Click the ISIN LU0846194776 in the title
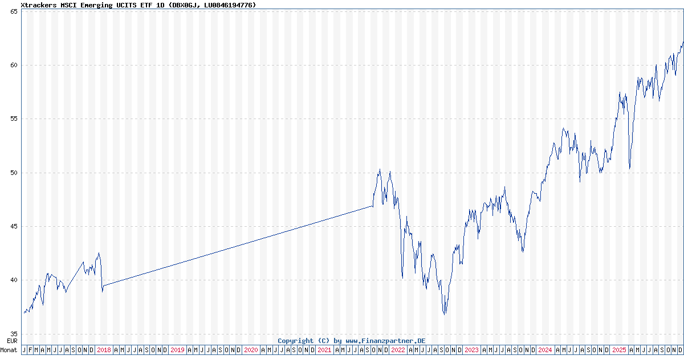This screenshot has height=359, width=684. click(x=228, y=5)
